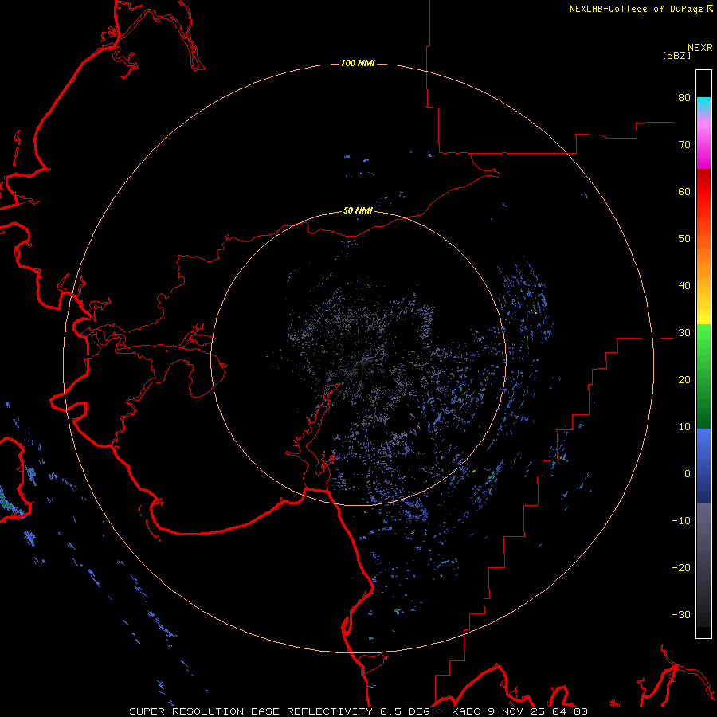Viewport: 717px width, 717px height.
Task: Pick the magenta band of the dBZ color bar
Action: (703, 147)
